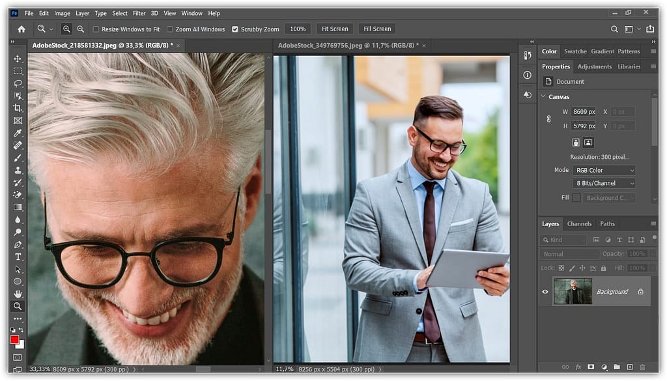This screenshot has height=381, width=667.
Task: Open the RGB Color mode dropdown
Action: click(603, 170)
